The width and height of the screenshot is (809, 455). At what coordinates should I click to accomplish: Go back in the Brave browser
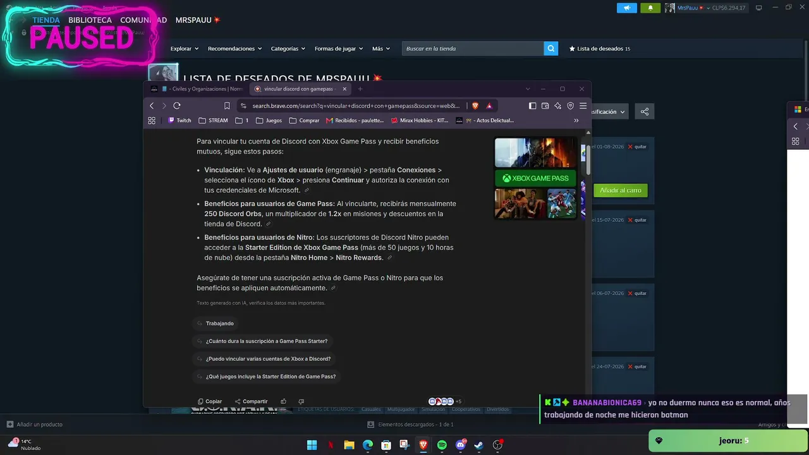click(152, 106)
